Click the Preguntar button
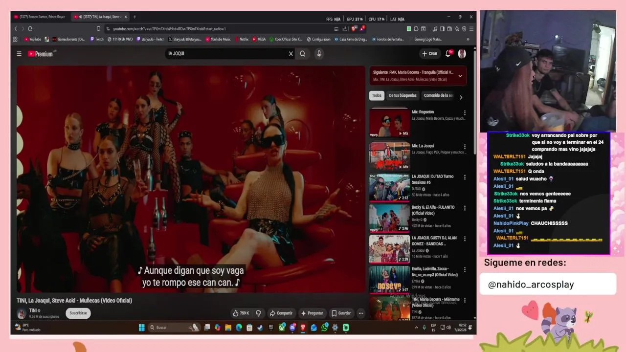This screenshot has width=626, height=352. click(x=312, y=313)
